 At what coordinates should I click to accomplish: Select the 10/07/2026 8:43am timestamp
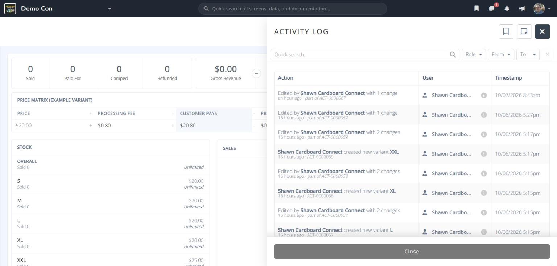pyautogui.click(x=517, y=96)
